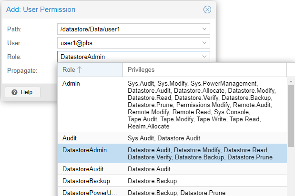The height and width of the screenshot is (196, 295).
Task: Select the DatastoreBackup role row
Action: (x=172, y=181)
